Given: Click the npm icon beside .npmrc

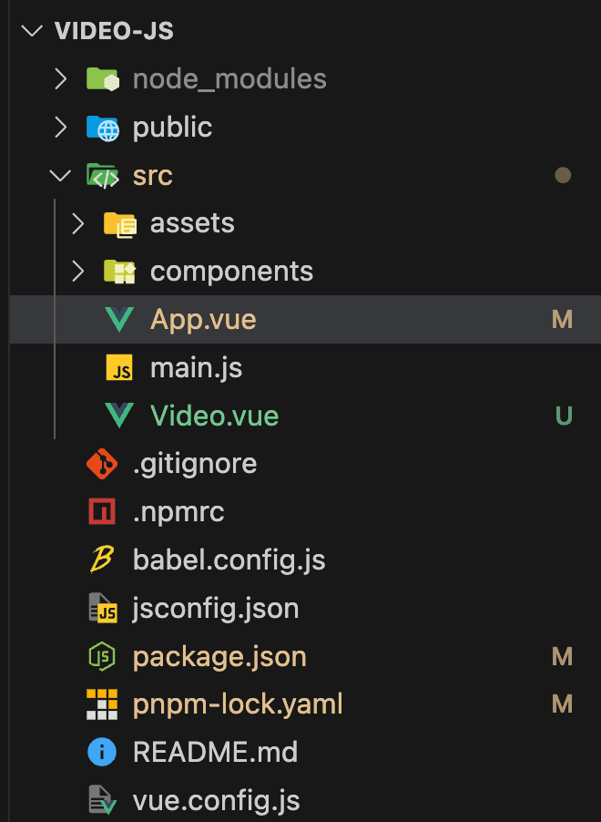Looking at the screenshot, I should click(x=102, y=512).
